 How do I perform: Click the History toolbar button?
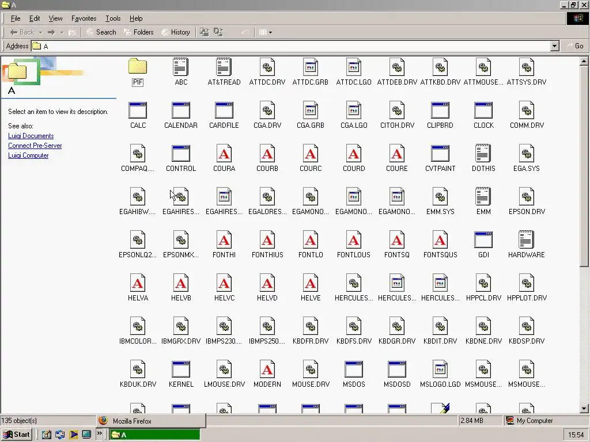pos(176,32)
